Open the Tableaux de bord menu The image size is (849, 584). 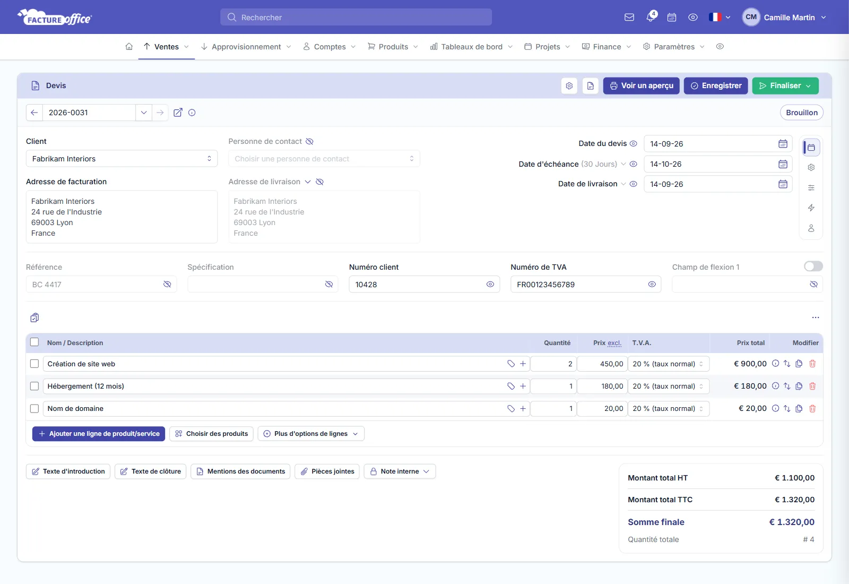[471, 47]
